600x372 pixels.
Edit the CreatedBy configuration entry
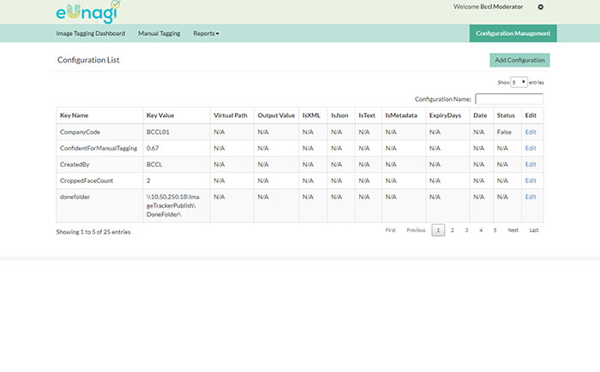coord(531,164)
